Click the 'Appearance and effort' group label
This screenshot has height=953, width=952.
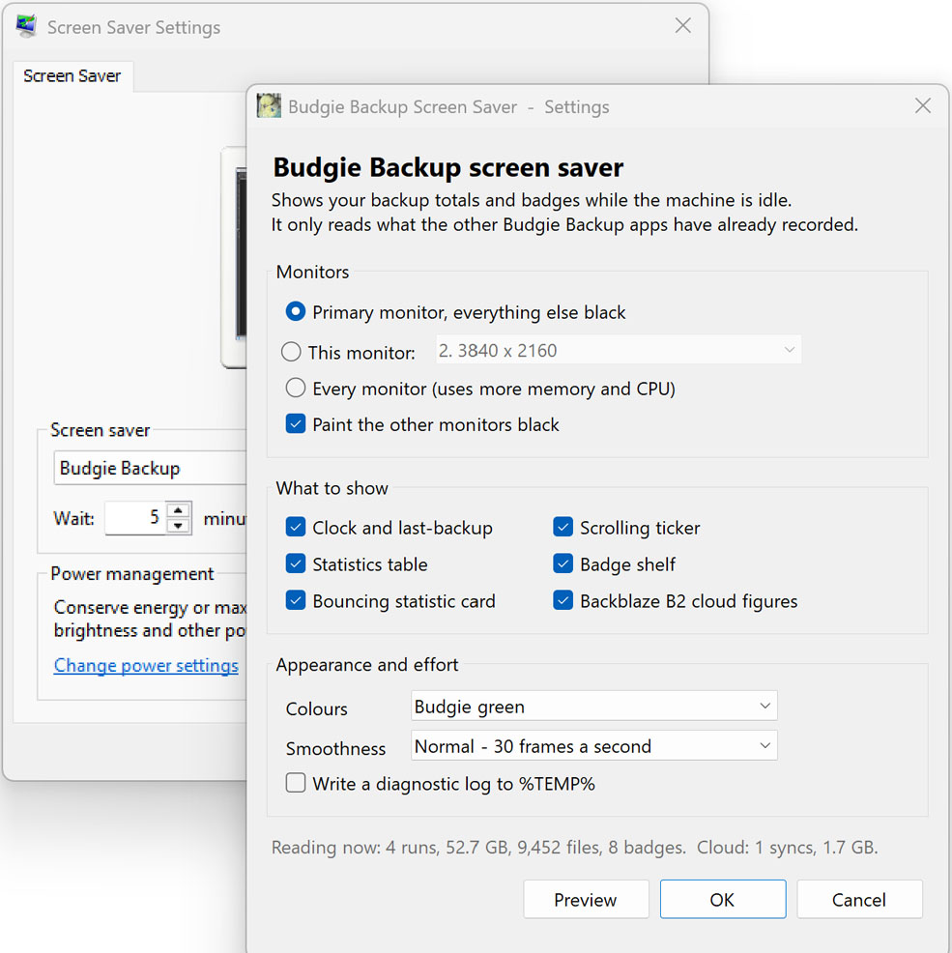pos(367,665)
